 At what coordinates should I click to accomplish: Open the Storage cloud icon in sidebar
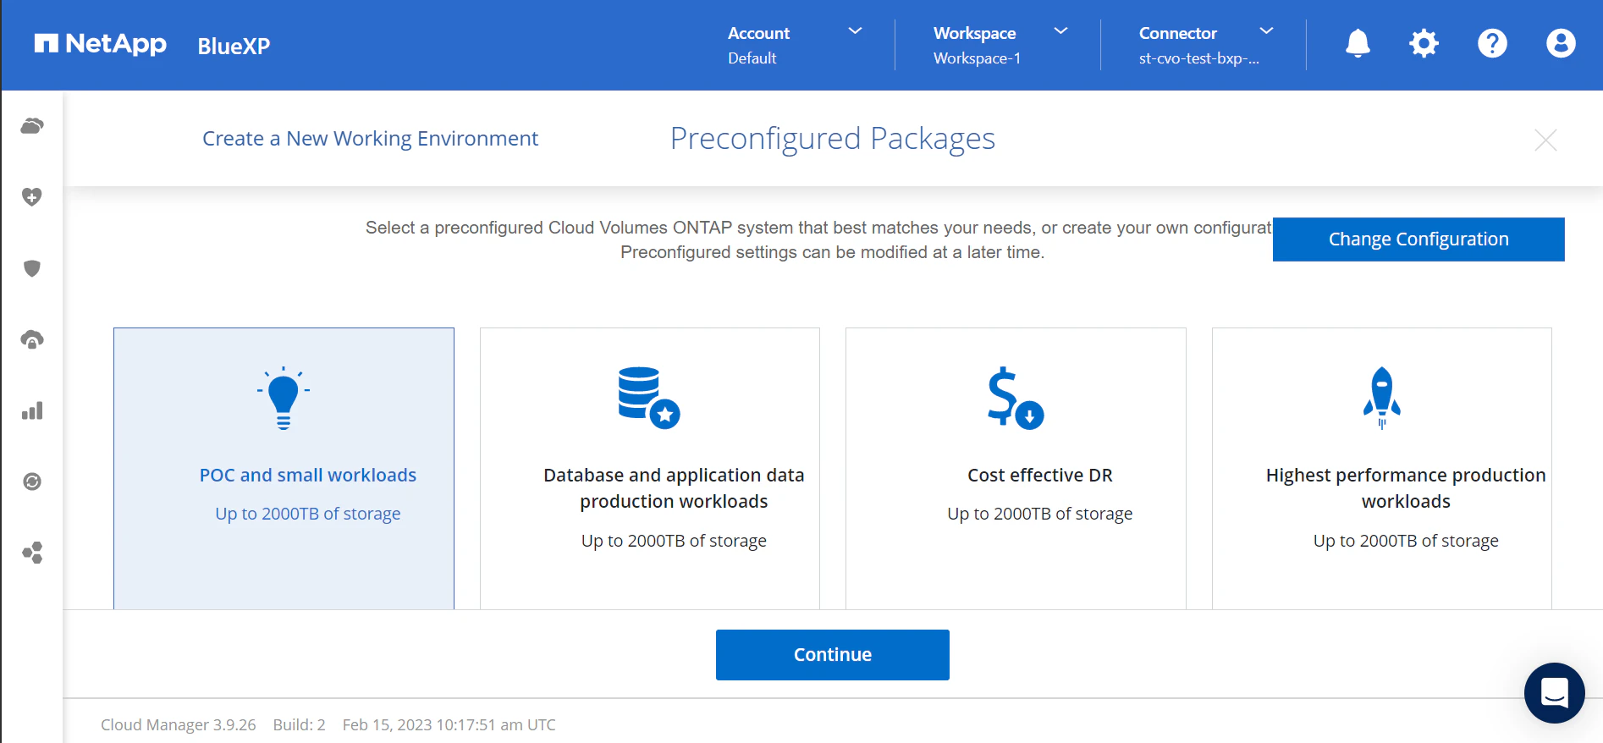coord(32,126)
